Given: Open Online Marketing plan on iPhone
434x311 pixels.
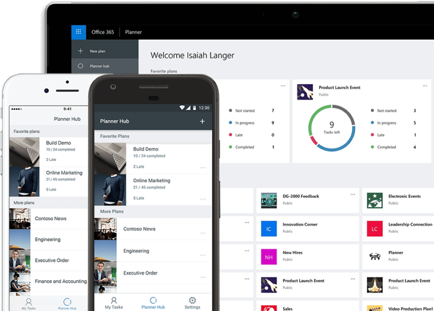Looking at the screenshot, I should point(49,182).
